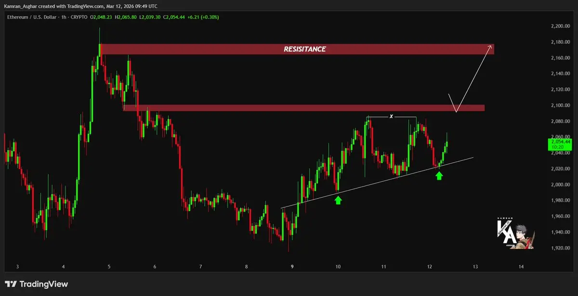Click the RESISITANCE zone label
This screenshot has height=296, width=578.
(304, 49)
